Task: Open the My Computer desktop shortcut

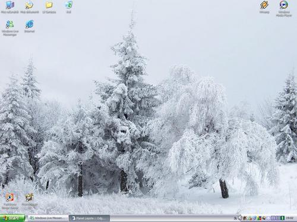Action: (x=10, y=7)
